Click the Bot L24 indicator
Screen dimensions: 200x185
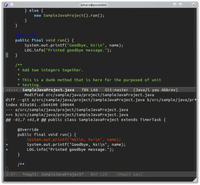[99, 174]
